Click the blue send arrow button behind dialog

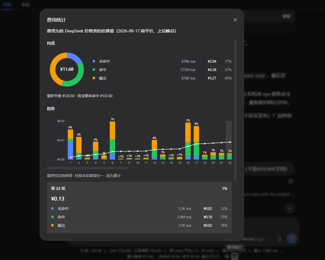click(292, 238)
